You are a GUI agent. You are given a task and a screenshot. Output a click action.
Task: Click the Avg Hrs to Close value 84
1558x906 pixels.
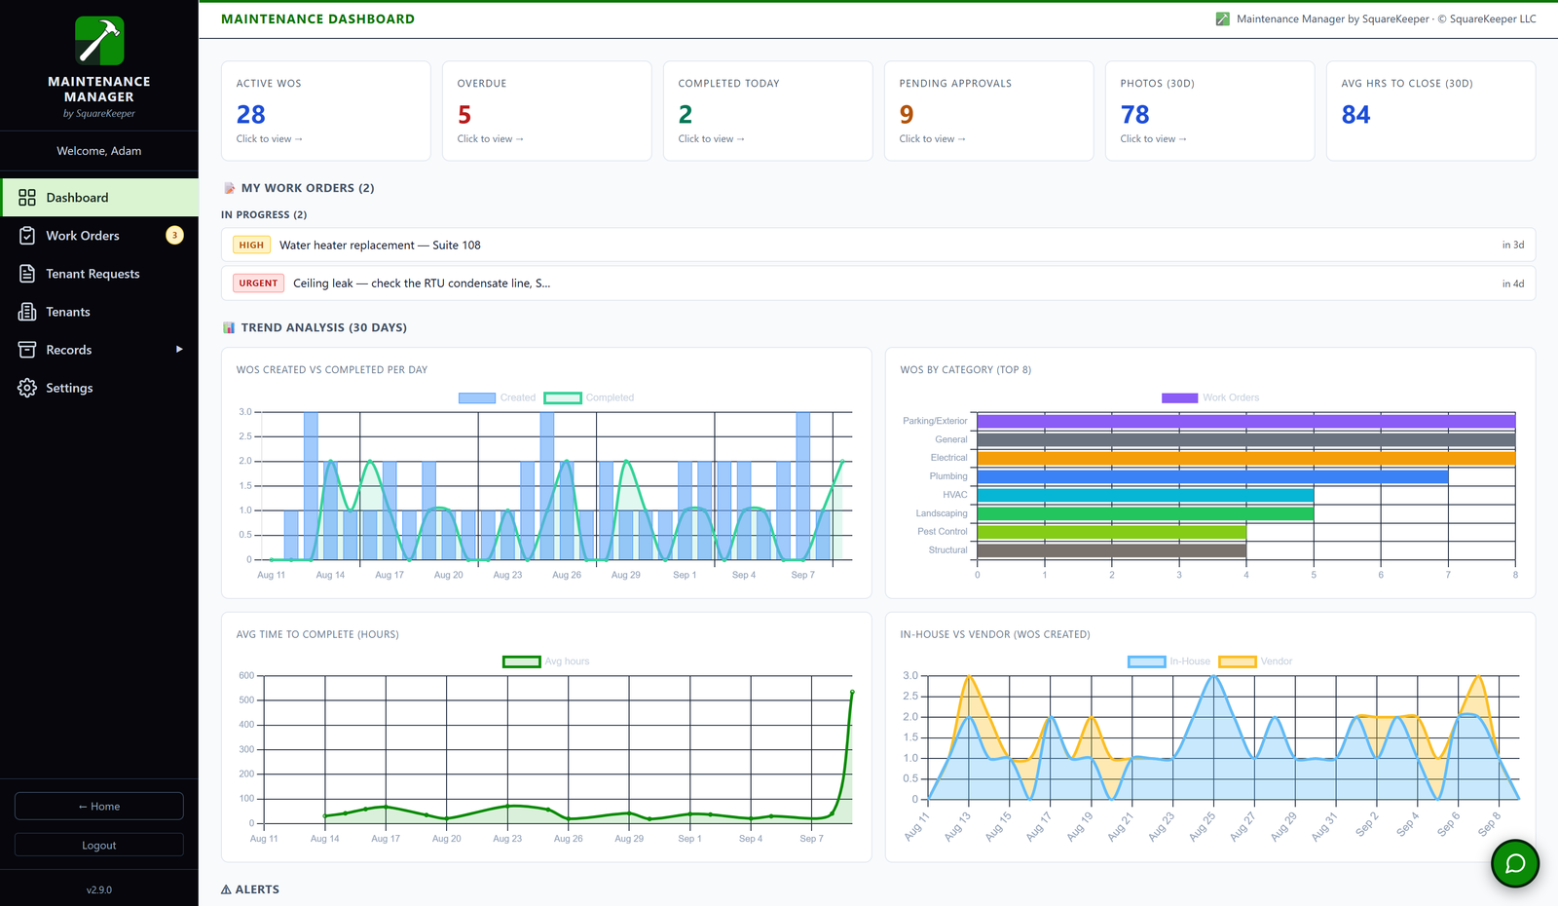[1355, 115]
